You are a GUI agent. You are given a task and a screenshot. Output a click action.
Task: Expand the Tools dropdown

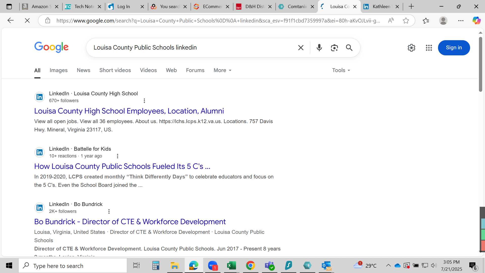(341, 70)
